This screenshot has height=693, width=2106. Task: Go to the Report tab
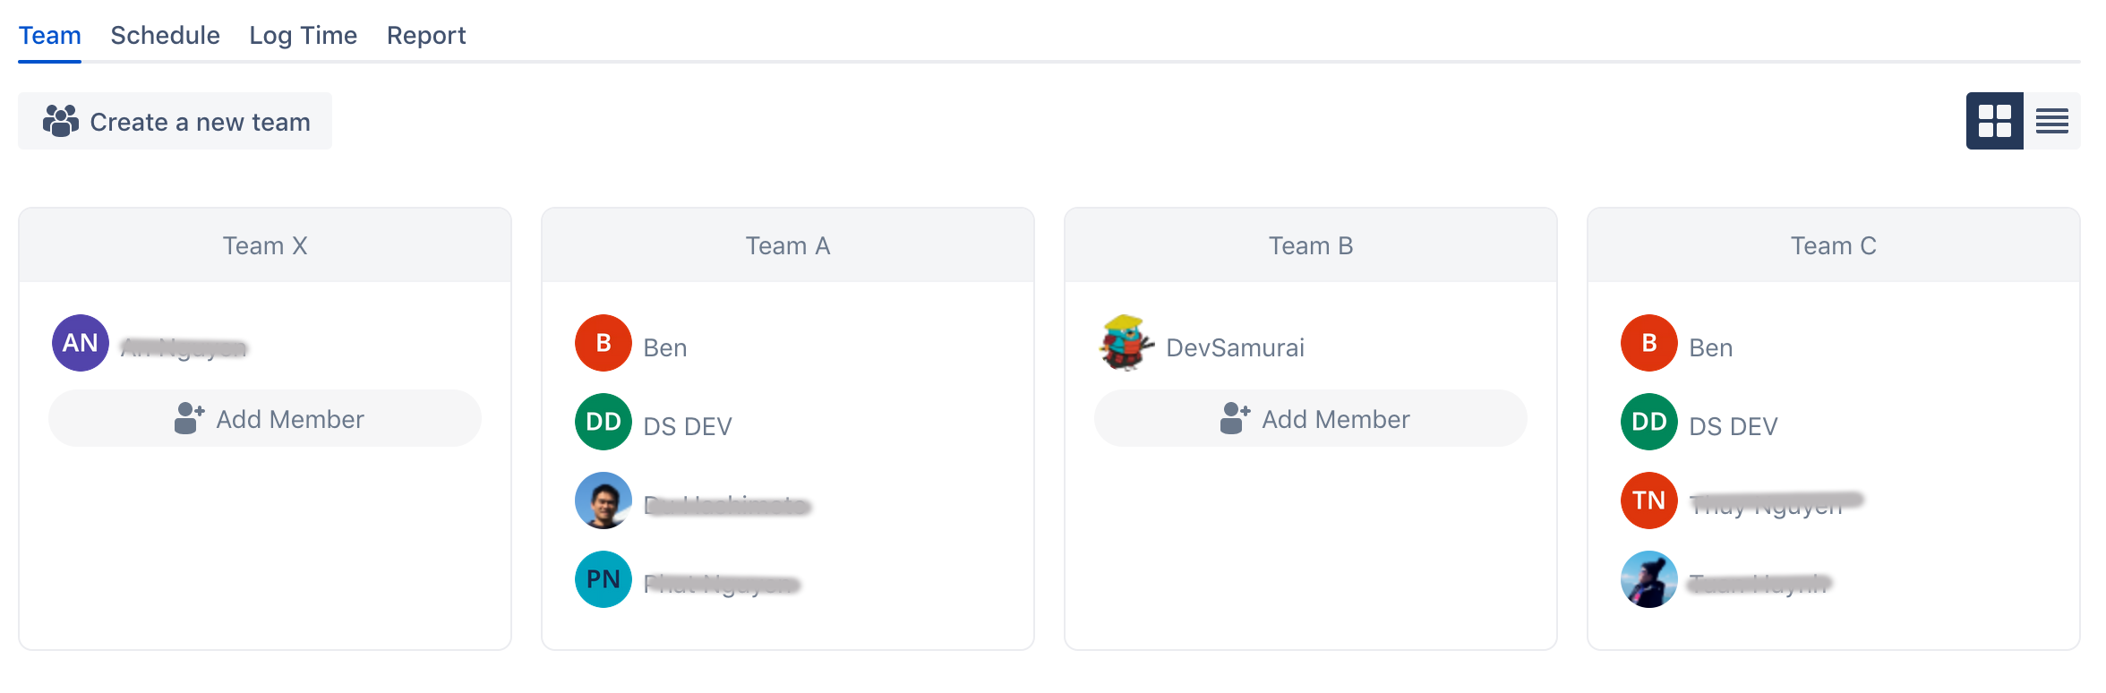tap(426, 36)
